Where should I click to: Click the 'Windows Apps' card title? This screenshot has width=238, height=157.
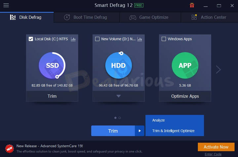(180, 39)
